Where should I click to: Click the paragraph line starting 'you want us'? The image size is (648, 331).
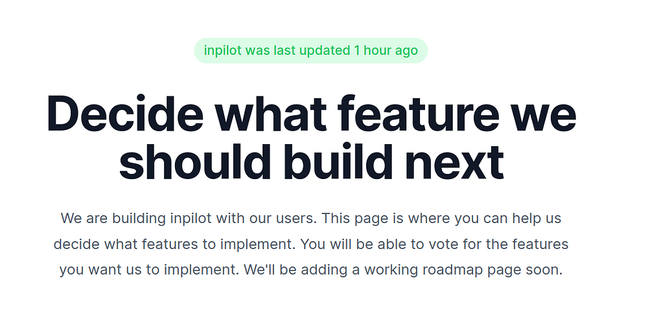coord(311,270)
